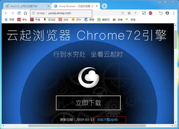The image size is (179, 129).
Task: Click the scroll down arrow
Action: tap(175, 122)
